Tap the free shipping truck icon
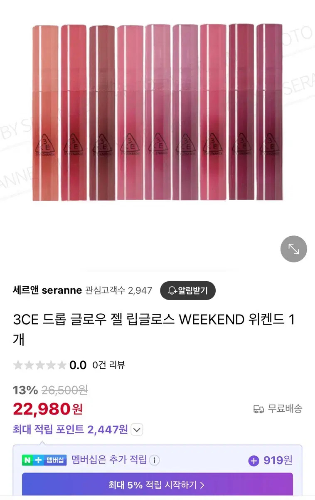 [258, 409]
